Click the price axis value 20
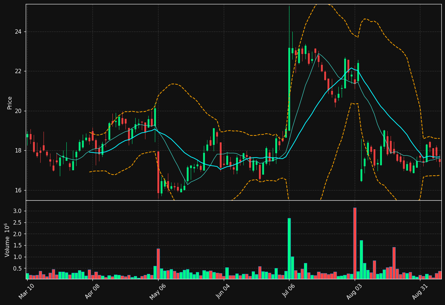Image resolution: width=445 pixels, height=305 pixels. click(18, 111)
